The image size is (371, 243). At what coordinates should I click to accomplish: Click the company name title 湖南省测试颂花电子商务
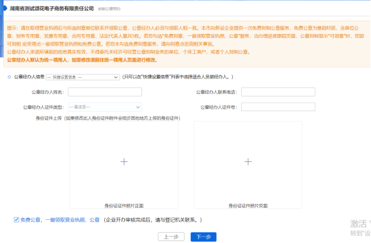(52, 8)
